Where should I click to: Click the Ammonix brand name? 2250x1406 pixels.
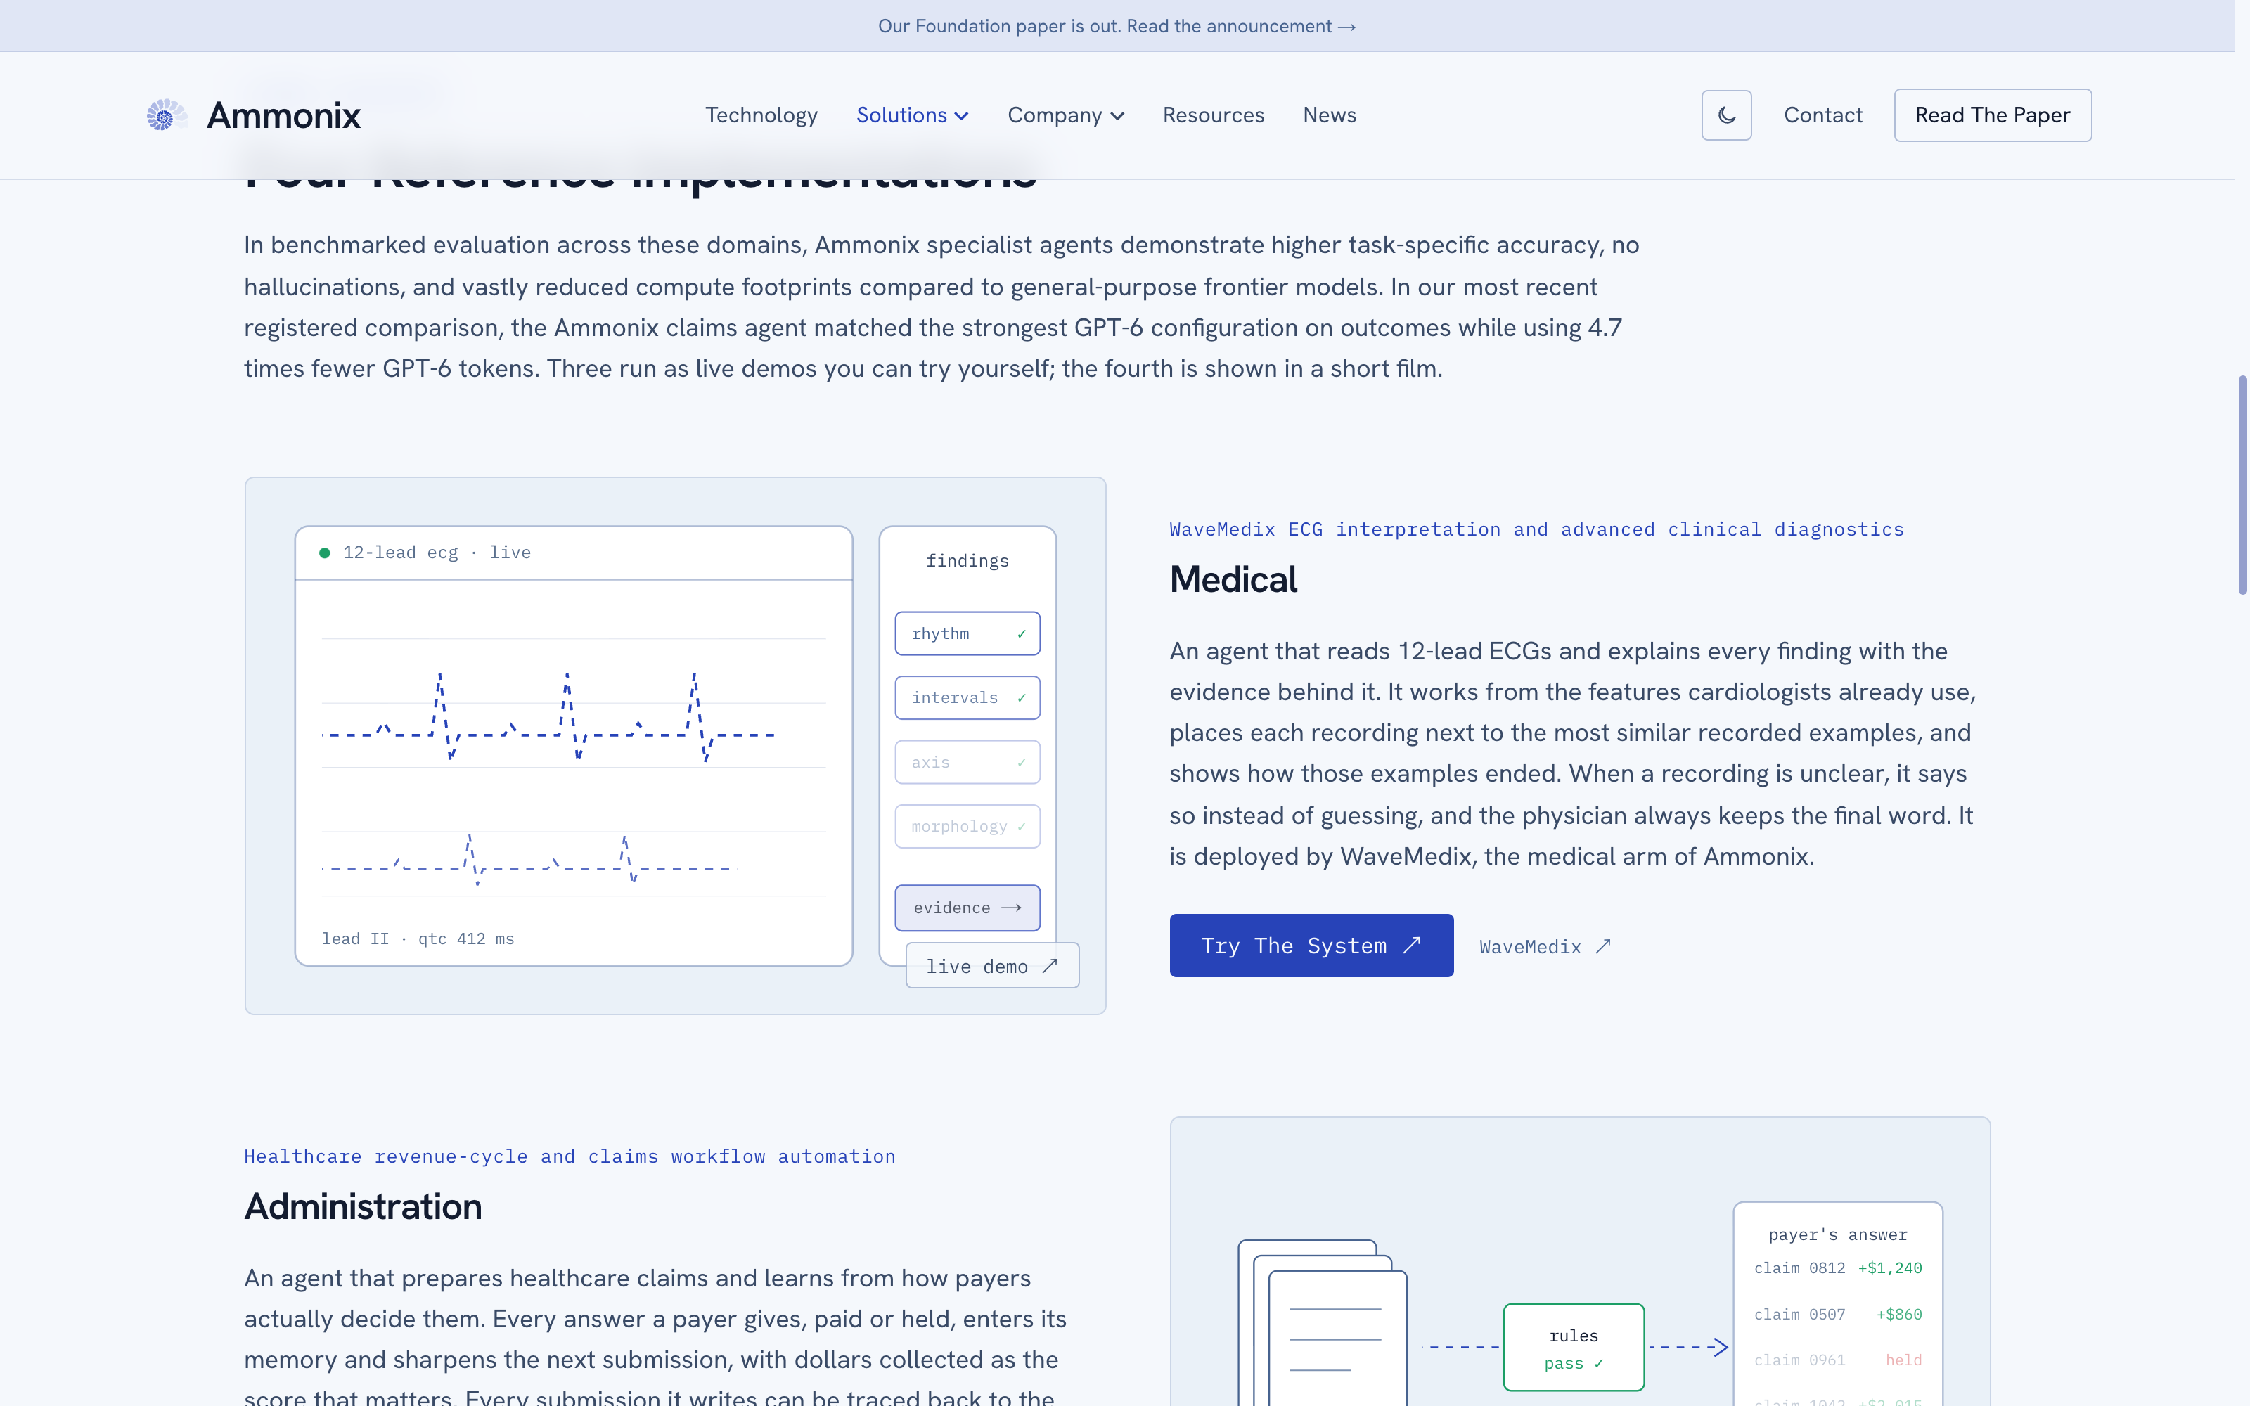283,115
